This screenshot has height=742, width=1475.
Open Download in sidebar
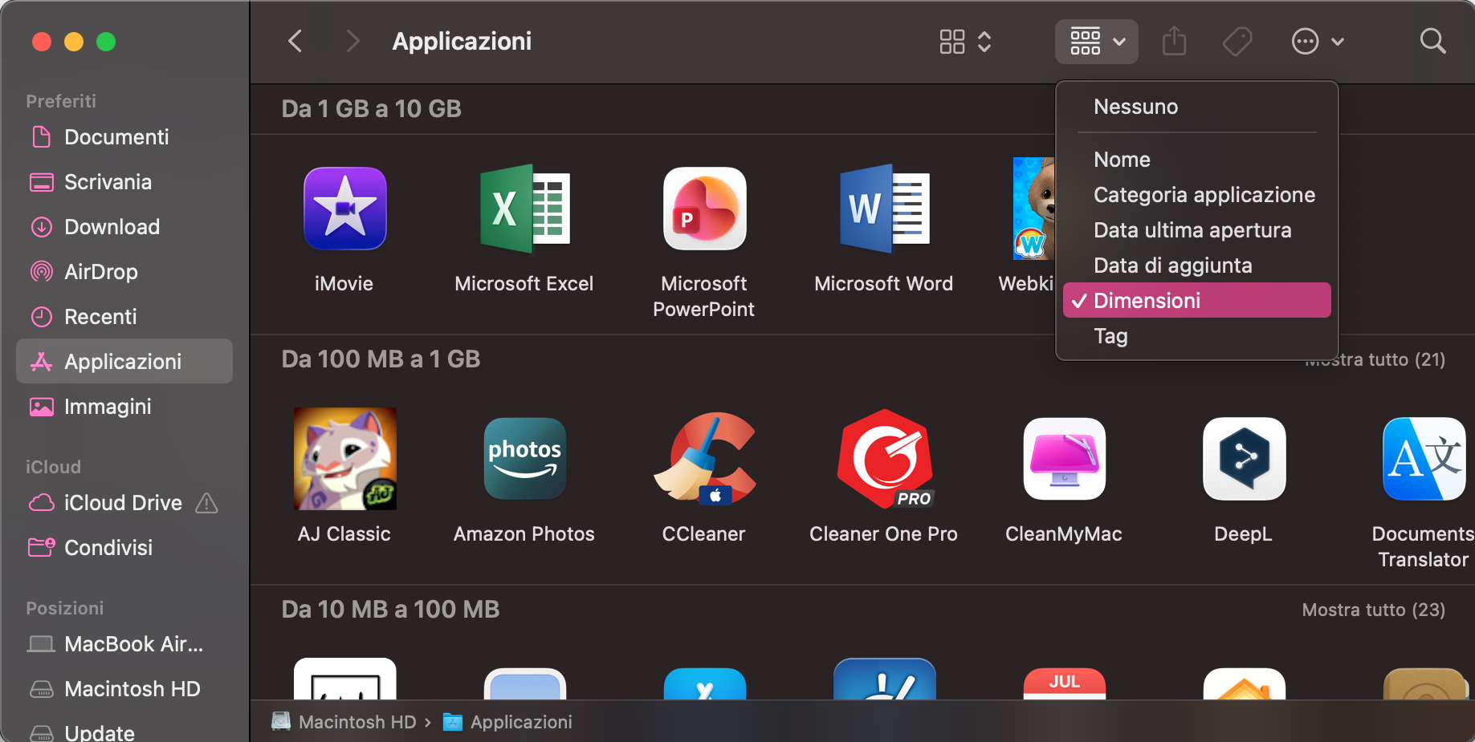[x=124, y=227]
